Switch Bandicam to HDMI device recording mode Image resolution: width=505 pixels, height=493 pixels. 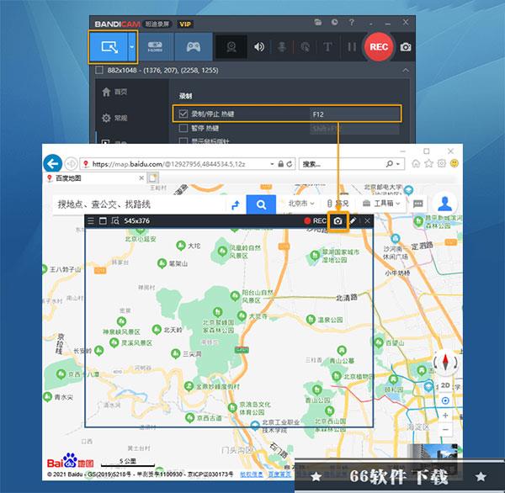[155, 47]
